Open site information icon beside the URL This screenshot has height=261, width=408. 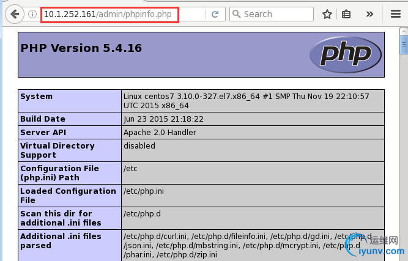(32, 14)
